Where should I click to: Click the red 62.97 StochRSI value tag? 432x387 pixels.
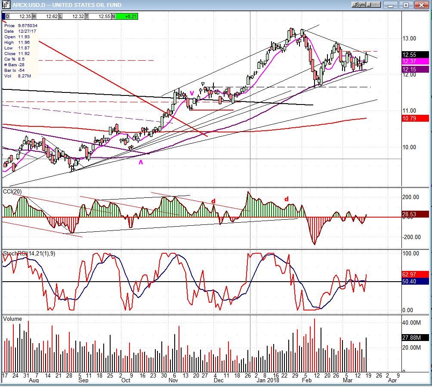(415, 274)
